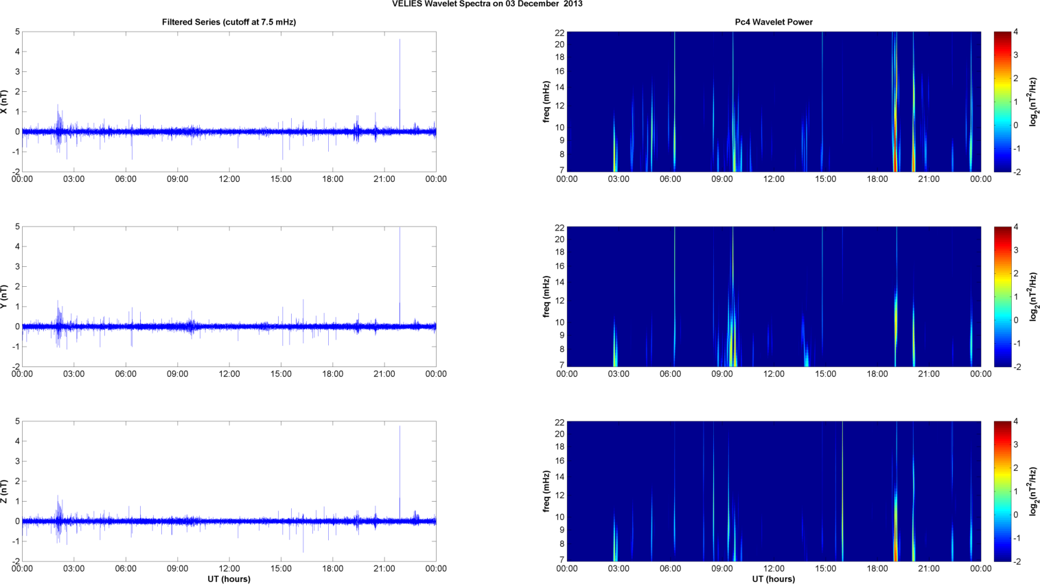1040x584 pixels.
Task: Click UT (hours) label under bottom spectrogram
Action: pyautogui.click(x=773, y=579)
